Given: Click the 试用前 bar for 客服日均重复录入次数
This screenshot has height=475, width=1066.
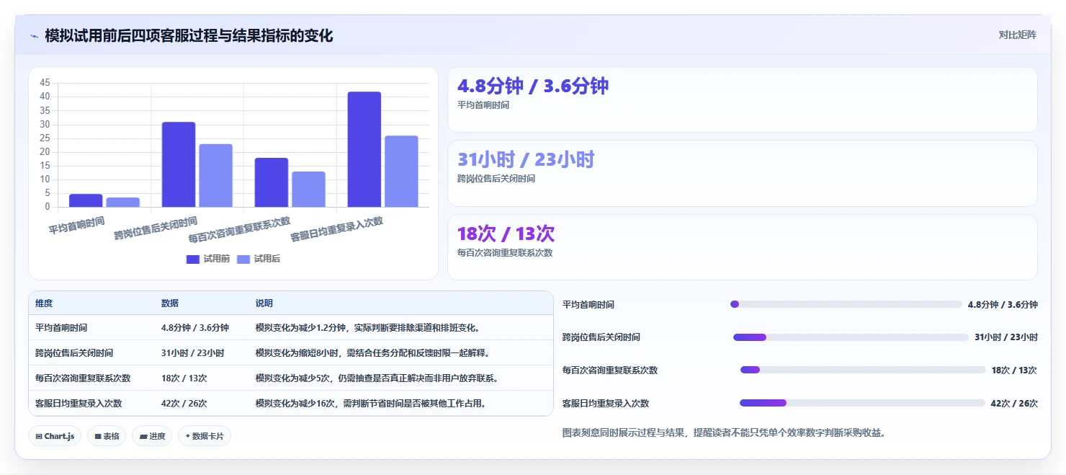Looking at the screenshot, I should [364, 150].
